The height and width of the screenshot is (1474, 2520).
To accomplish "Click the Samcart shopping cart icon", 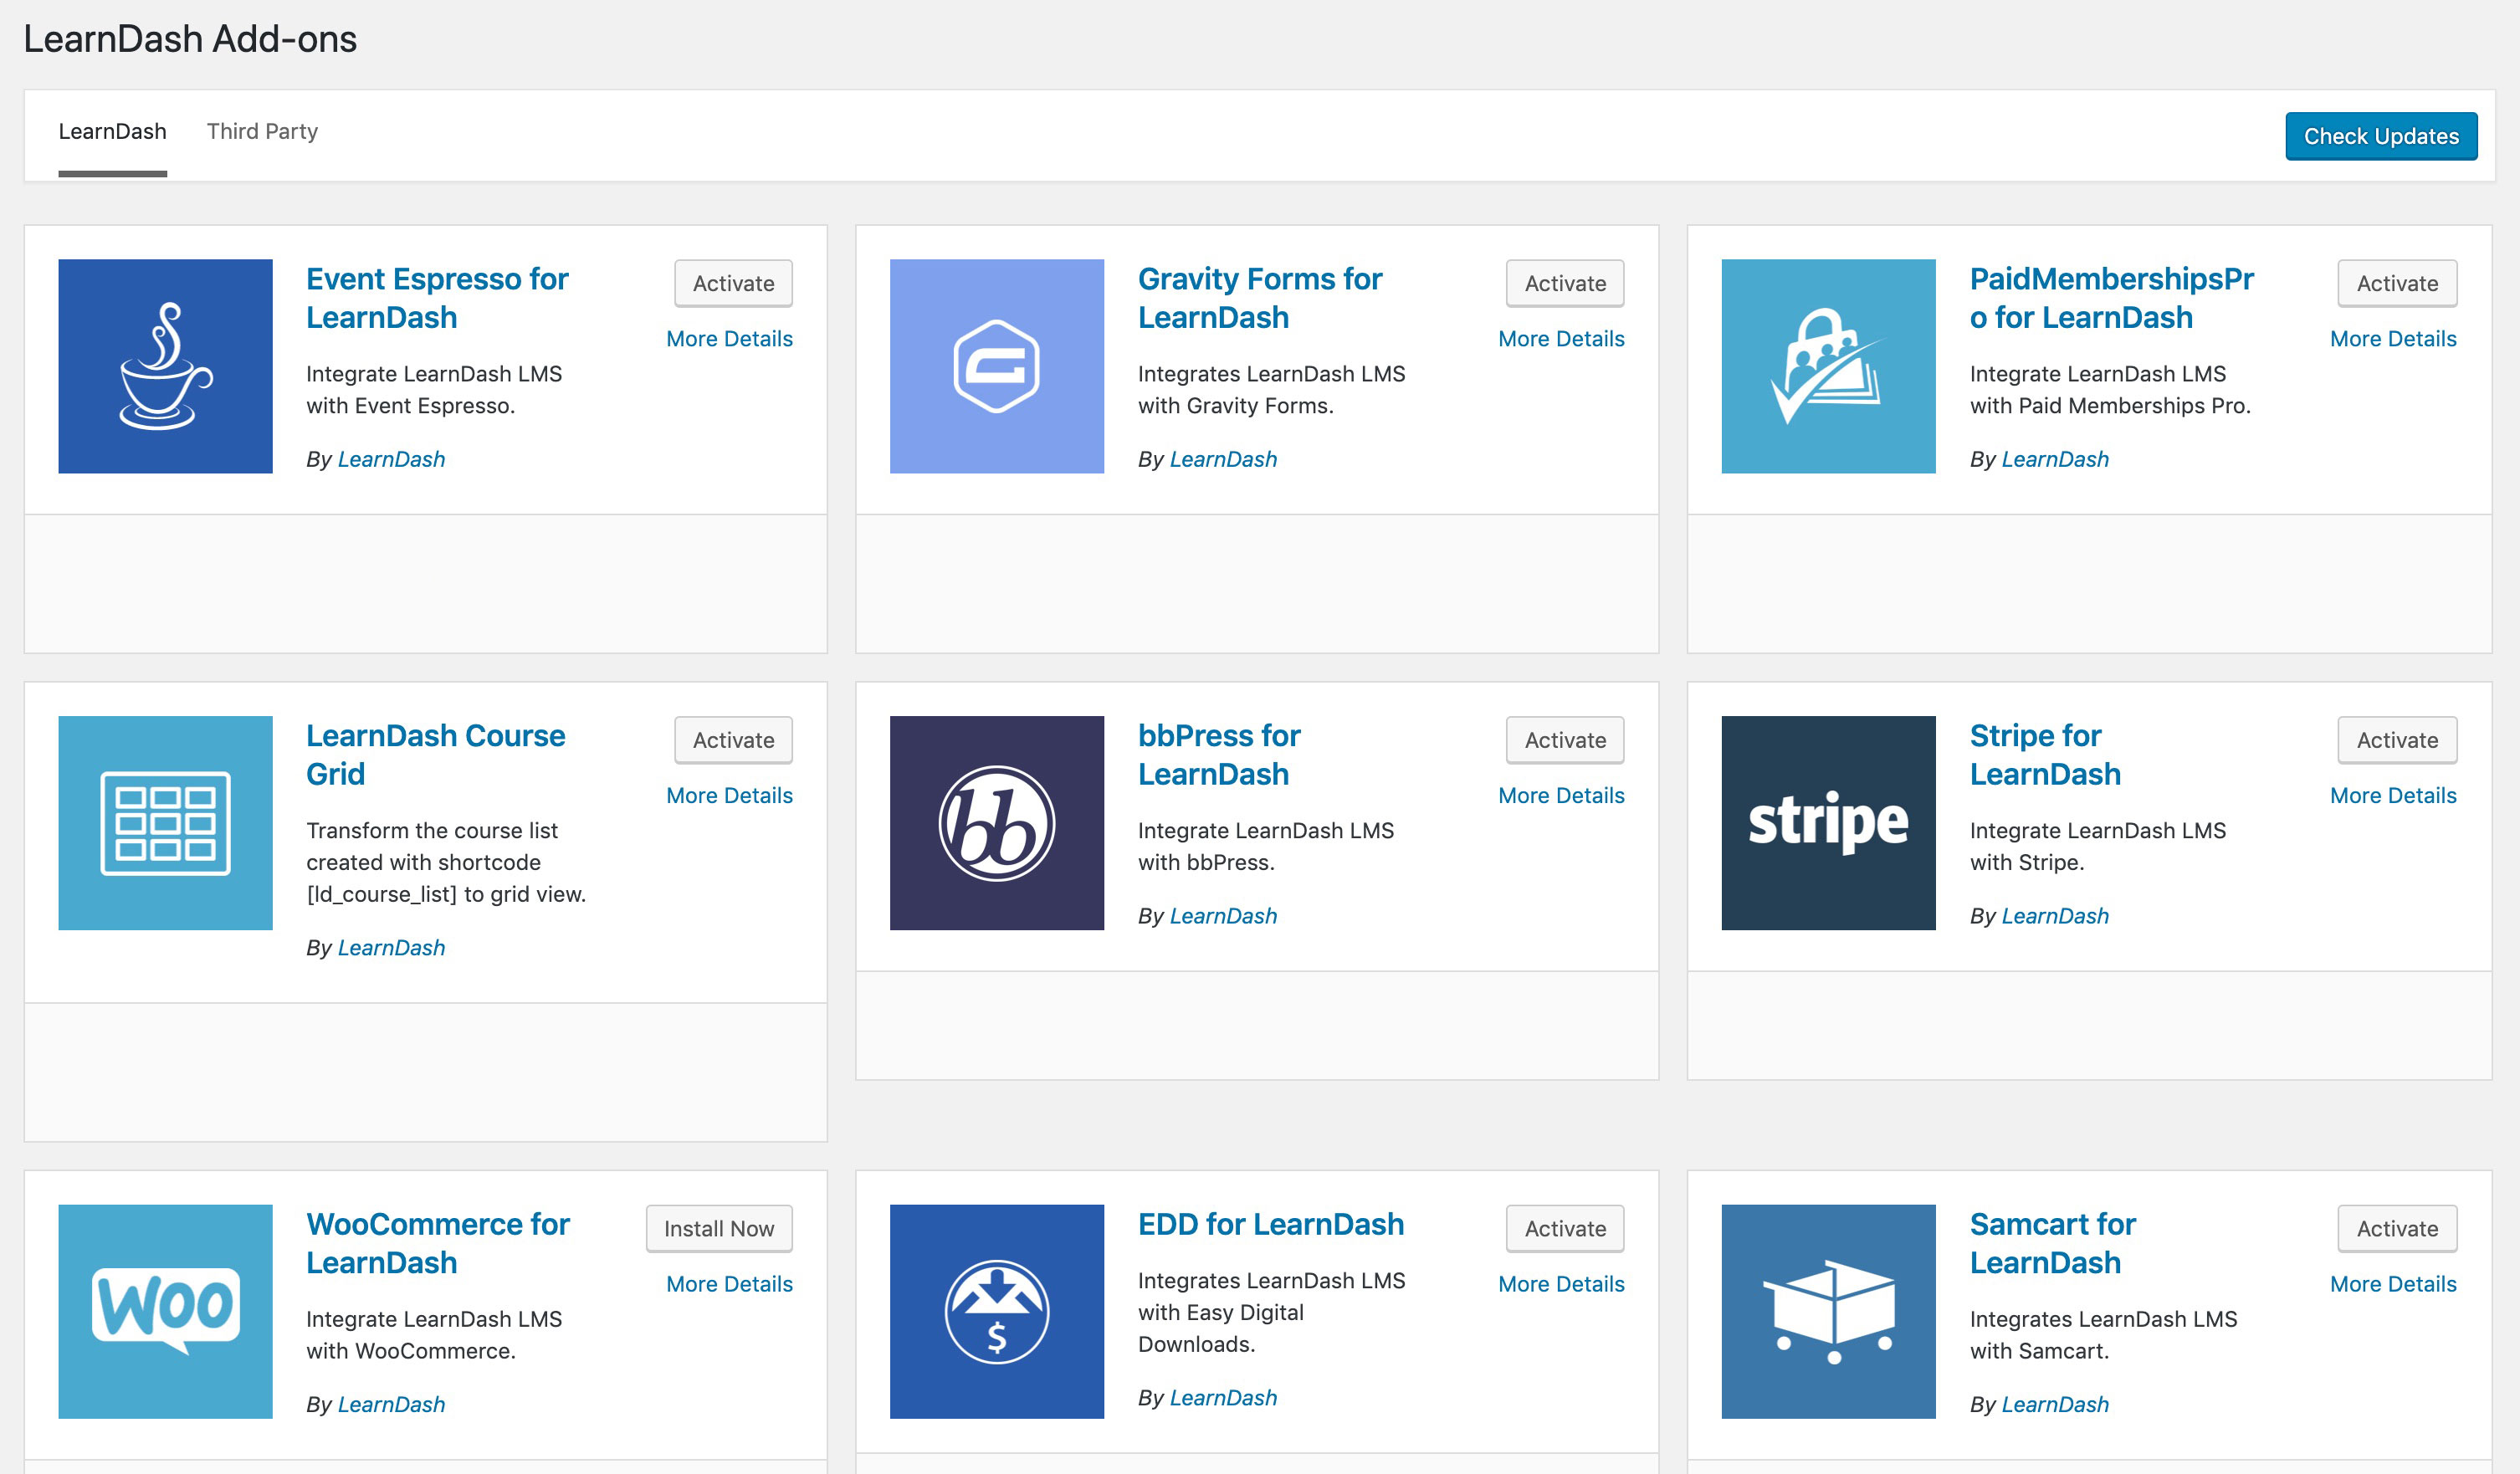I will [x=1827, y=1311].
